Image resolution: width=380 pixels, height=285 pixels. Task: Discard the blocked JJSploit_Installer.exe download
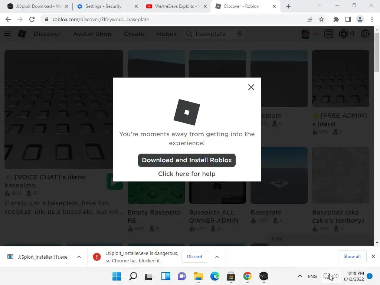point(194,257)
